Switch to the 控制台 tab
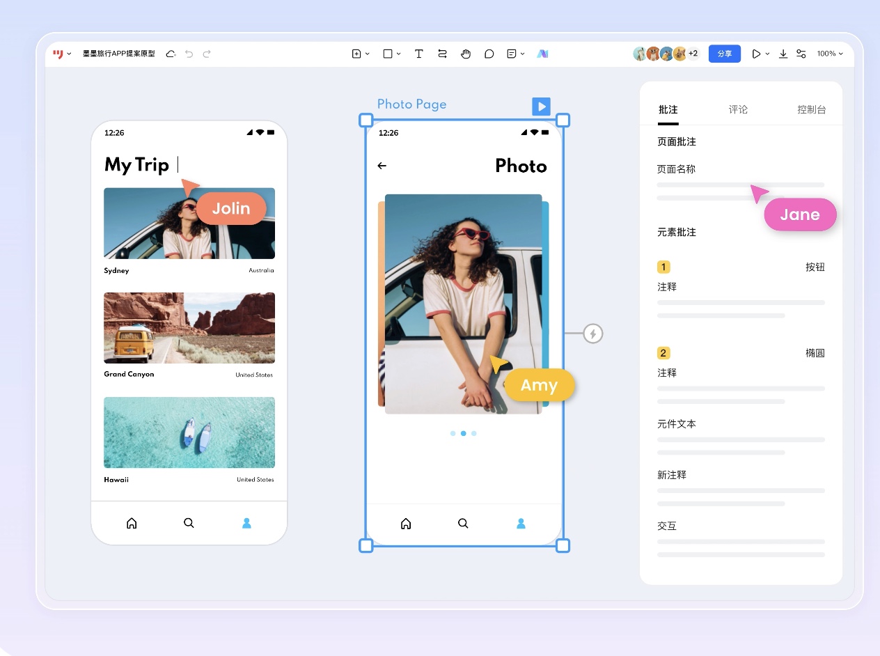Screen dimensions: 880x656 click(812, 109)
